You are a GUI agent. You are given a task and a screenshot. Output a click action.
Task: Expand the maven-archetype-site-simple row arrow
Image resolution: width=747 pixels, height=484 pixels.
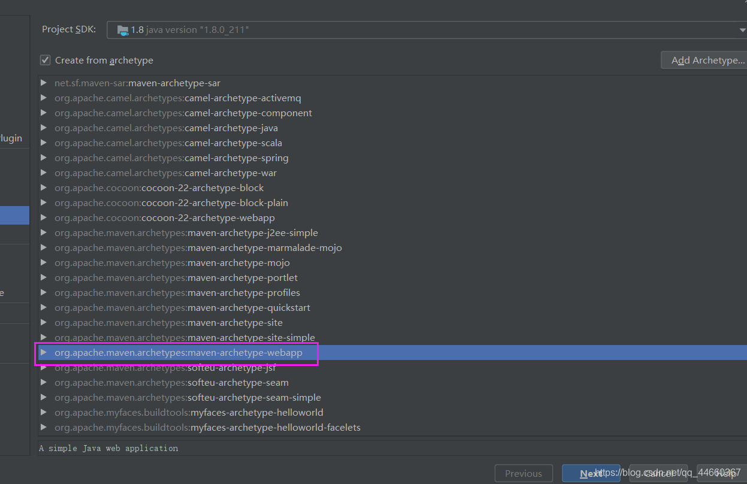pyautogui.click(x=43, y=337)
